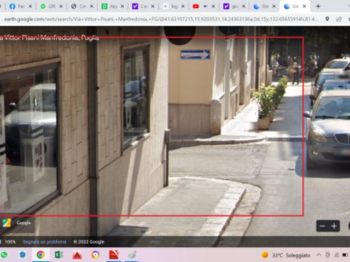Mute the YouTube tab via speaker icon

point(205,7)
